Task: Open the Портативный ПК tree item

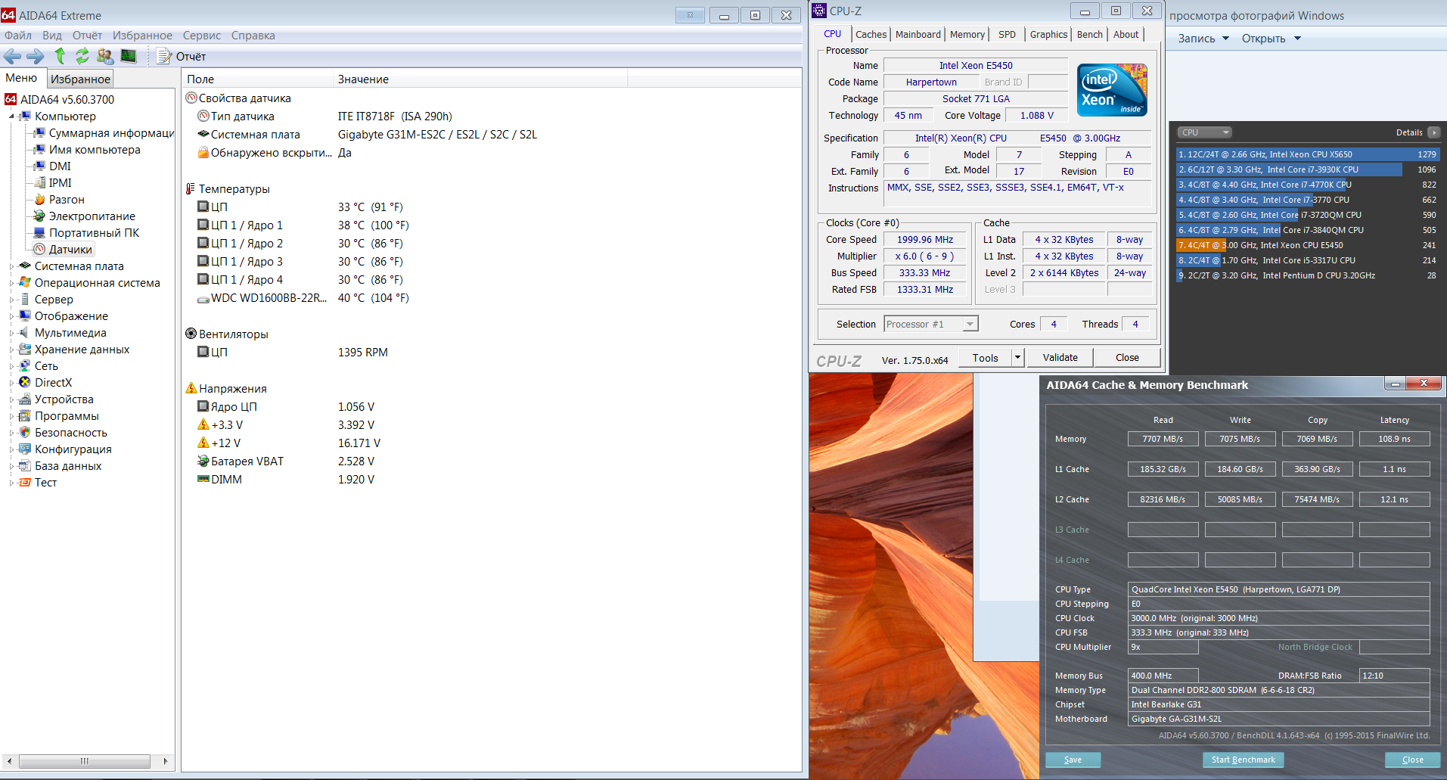Action: click(x=94, y=233)
